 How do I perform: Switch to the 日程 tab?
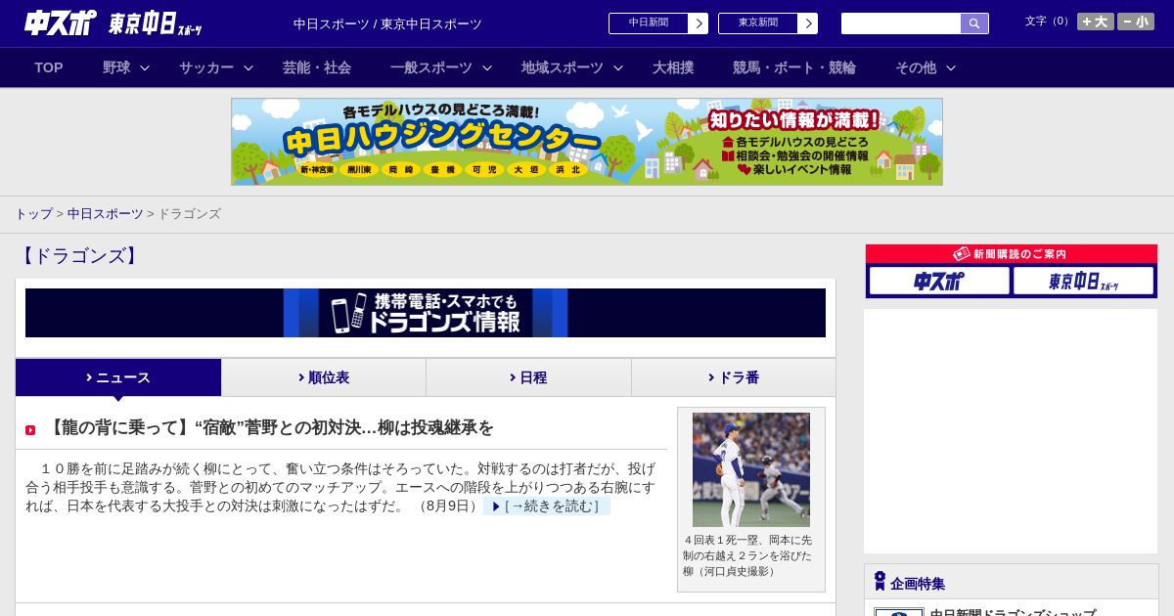coord(528,377)
